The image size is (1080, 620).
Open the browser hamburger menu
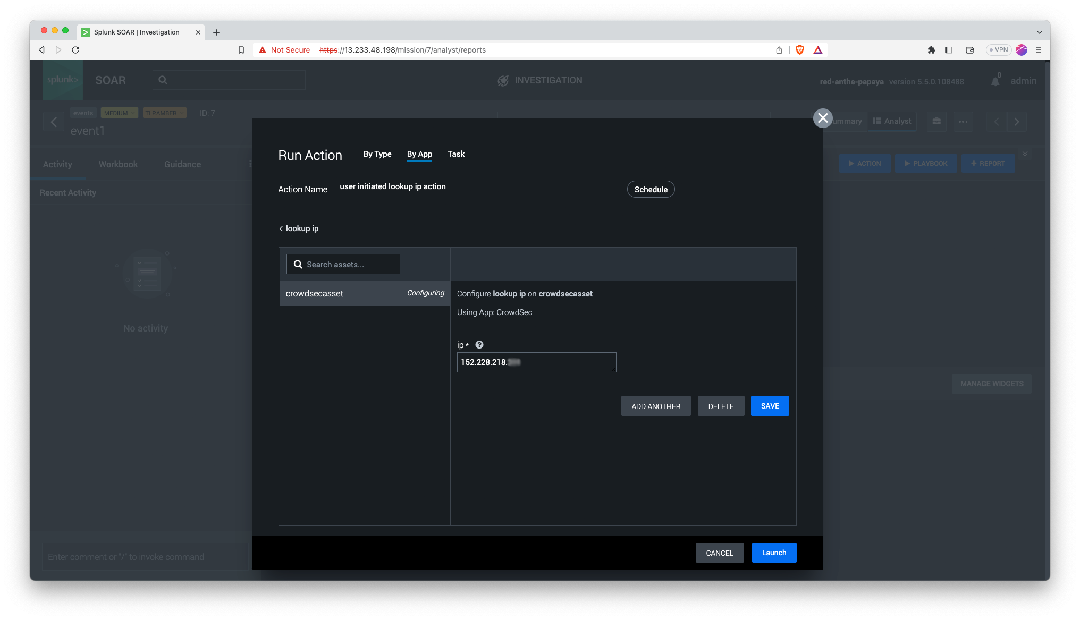click(x=1039, y=50)
